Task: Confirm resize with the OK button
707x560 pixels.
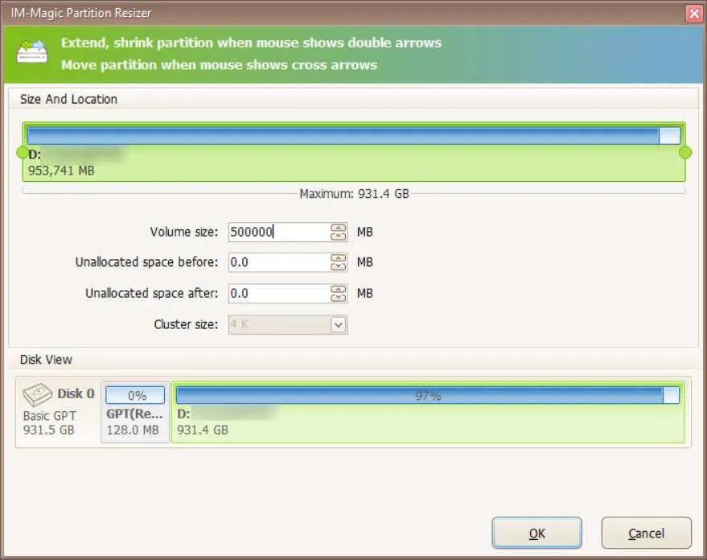Action: click(x=536, y=533)
